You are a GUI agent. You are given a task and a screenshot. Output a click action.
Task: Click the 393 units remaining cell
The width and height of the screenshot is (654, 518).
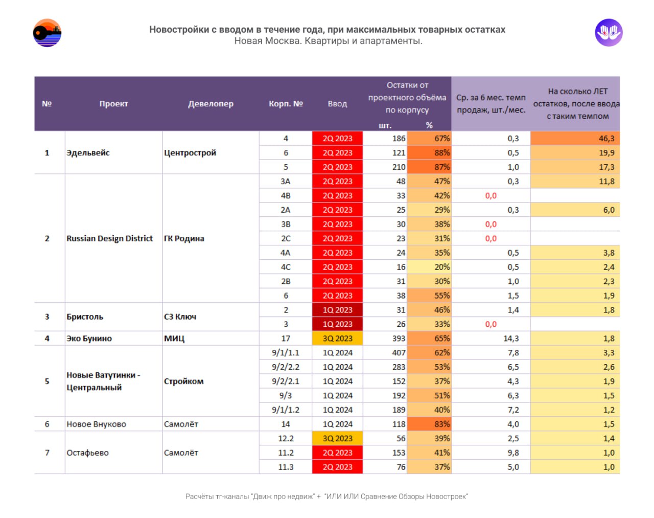pos(385,339)
